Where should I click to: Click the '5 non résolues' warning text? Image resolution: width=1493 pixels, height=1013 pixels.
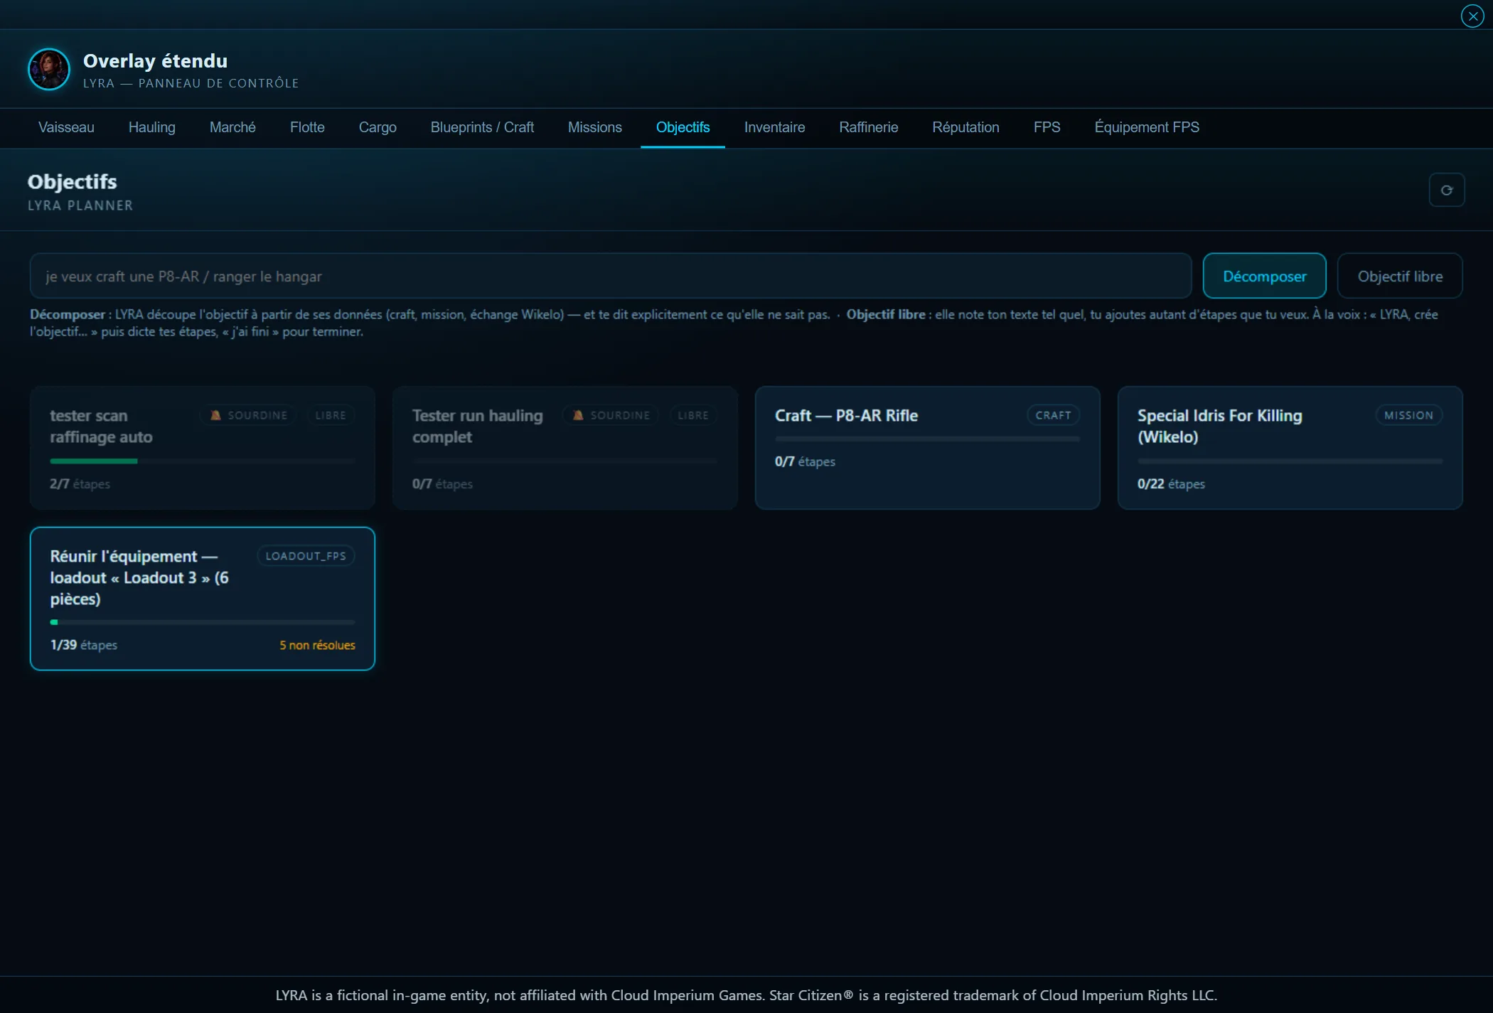[x=317, y=645]
